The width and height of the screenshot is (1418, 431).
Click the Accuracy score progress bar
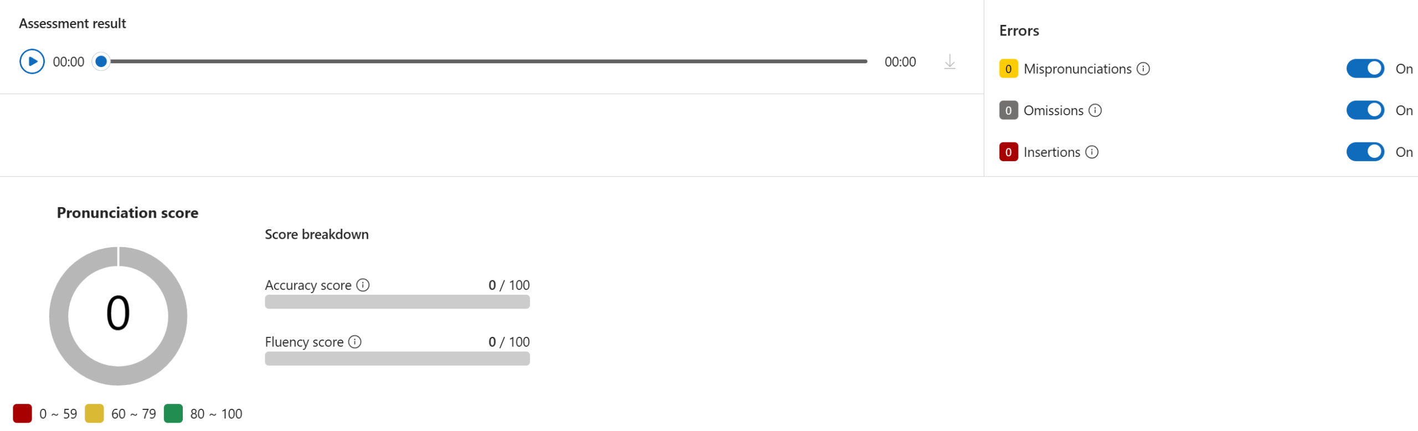[x=397, y=302]
